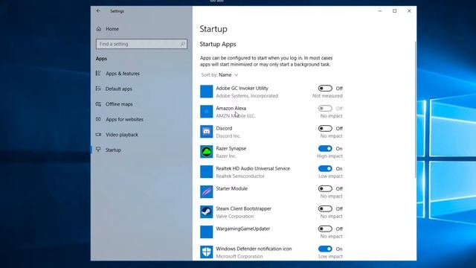Click the Home icon in sidebar

[x=99, y=29]
